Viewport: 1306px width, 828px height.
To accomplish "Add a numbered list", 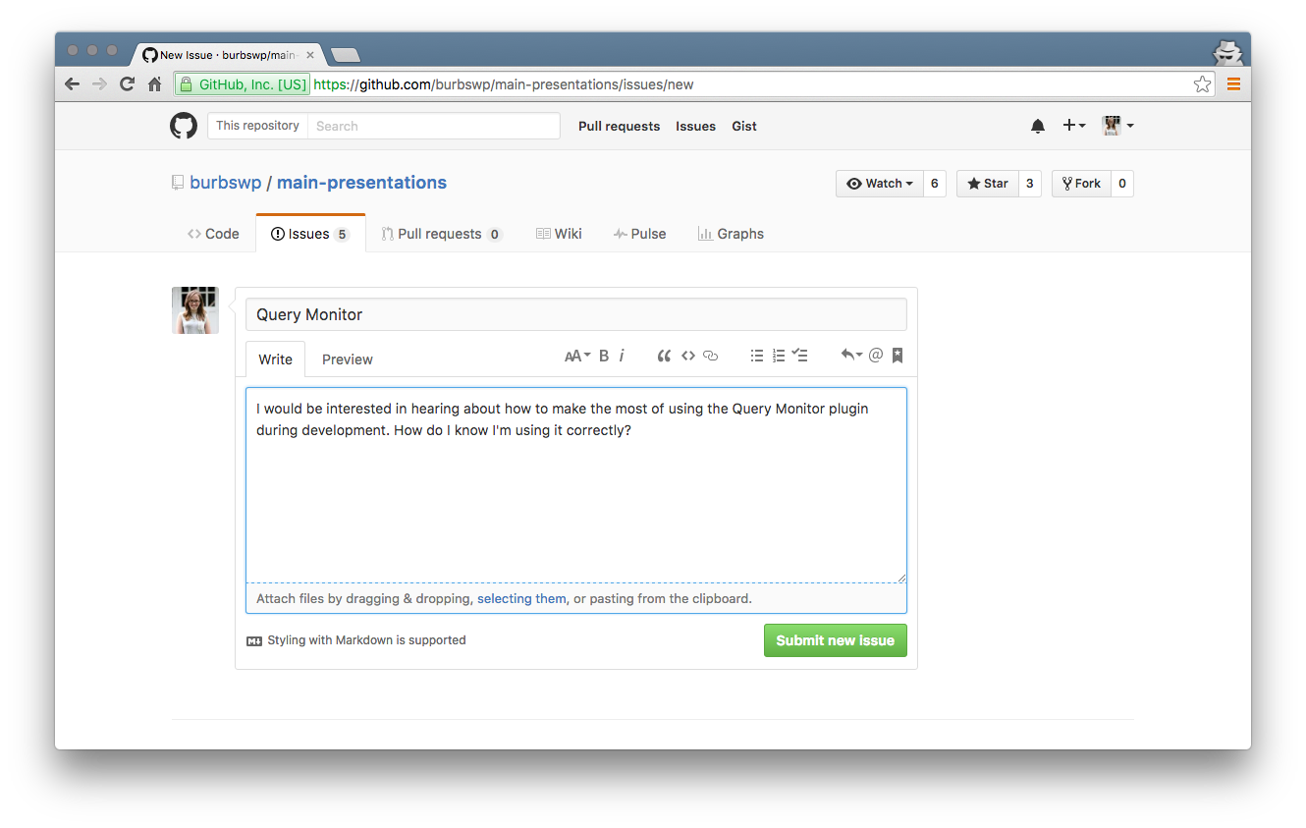I will click(779, 356).
